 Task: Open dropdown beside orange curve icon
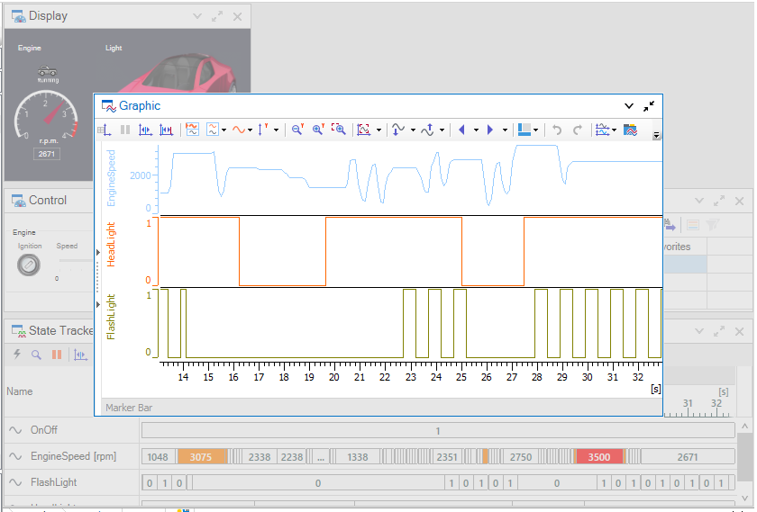[250, 130]
